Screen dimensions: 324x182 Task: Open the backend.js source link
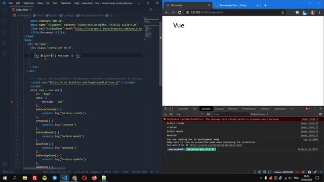(x=308, y=149)
